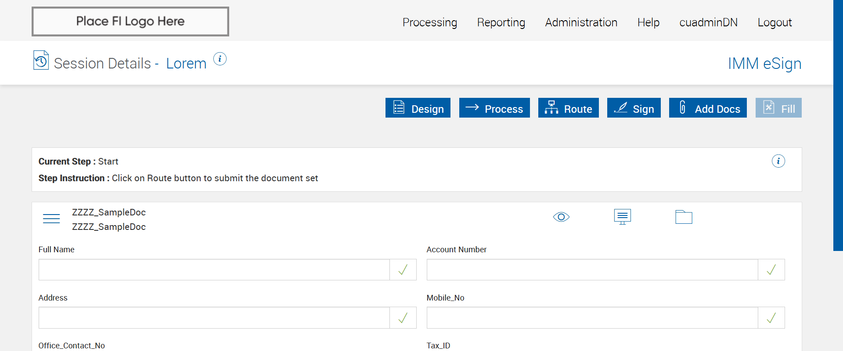The width and height of the screenshot is (843, 351).
Task: Click the Design button
Action: (418, 108)
